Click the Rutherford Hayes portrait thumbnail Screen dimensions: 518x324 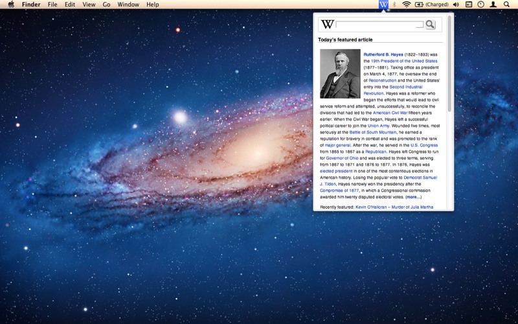340,74
